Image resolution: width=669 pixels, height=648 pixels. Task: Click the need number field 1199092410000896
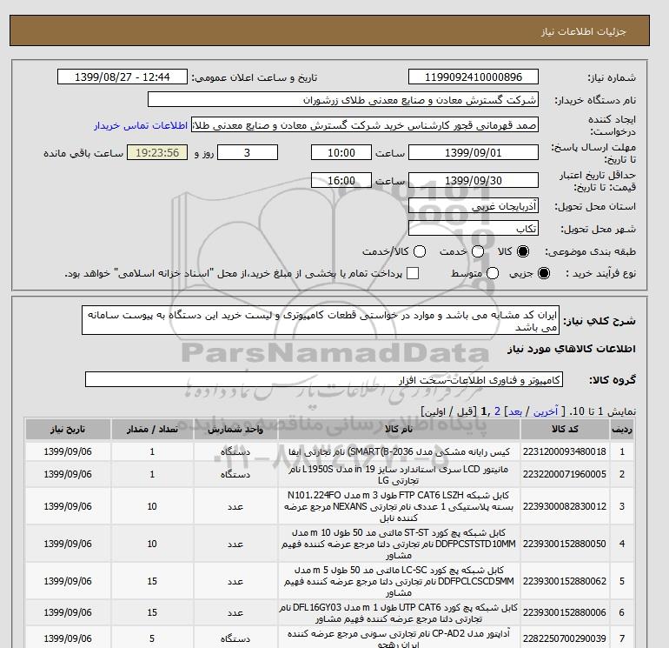point(474,77)
